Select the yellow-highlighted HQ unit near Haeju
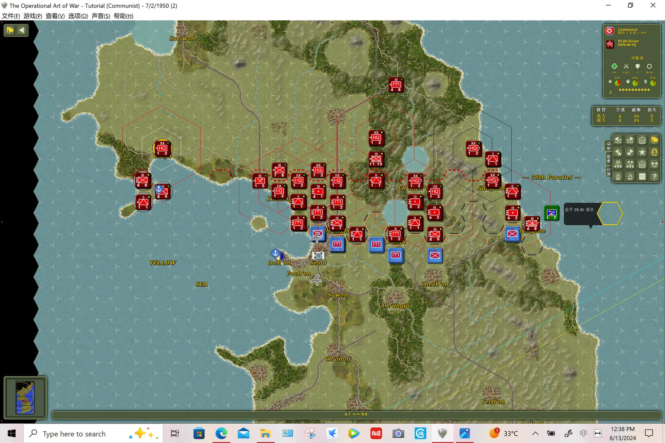The image size is (665, 443). click(162, 148)
